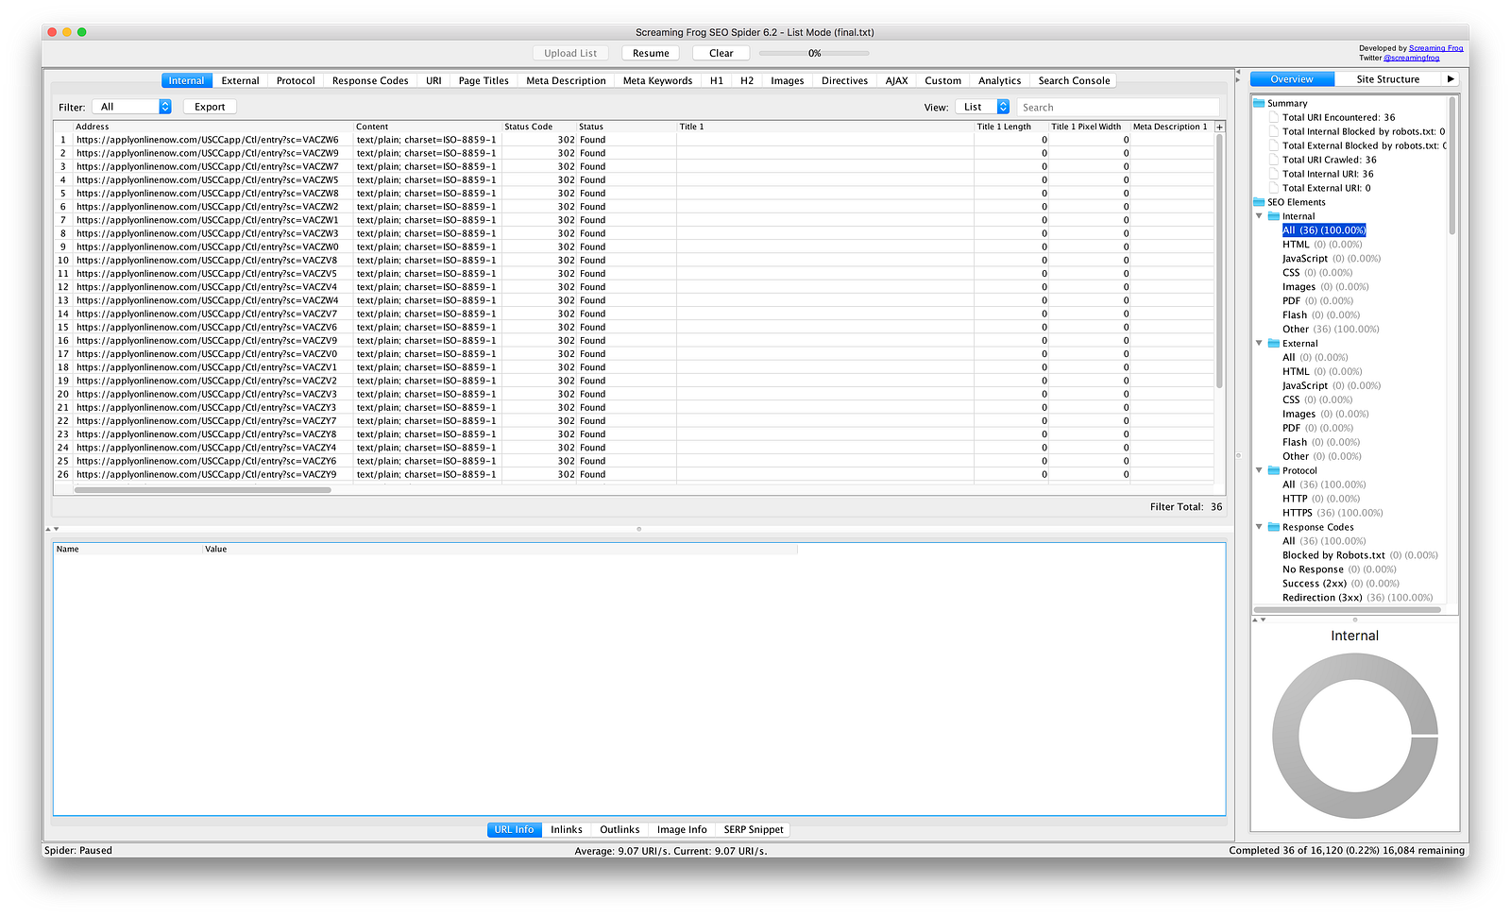Clear the crawl data
Screen dimensions: 1511x917
[x=721, y=53]
